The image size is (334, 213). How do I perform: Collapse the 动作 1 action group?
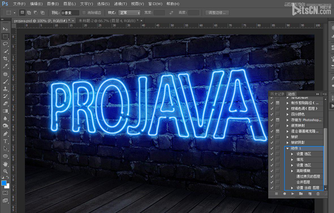pos(287,148)
